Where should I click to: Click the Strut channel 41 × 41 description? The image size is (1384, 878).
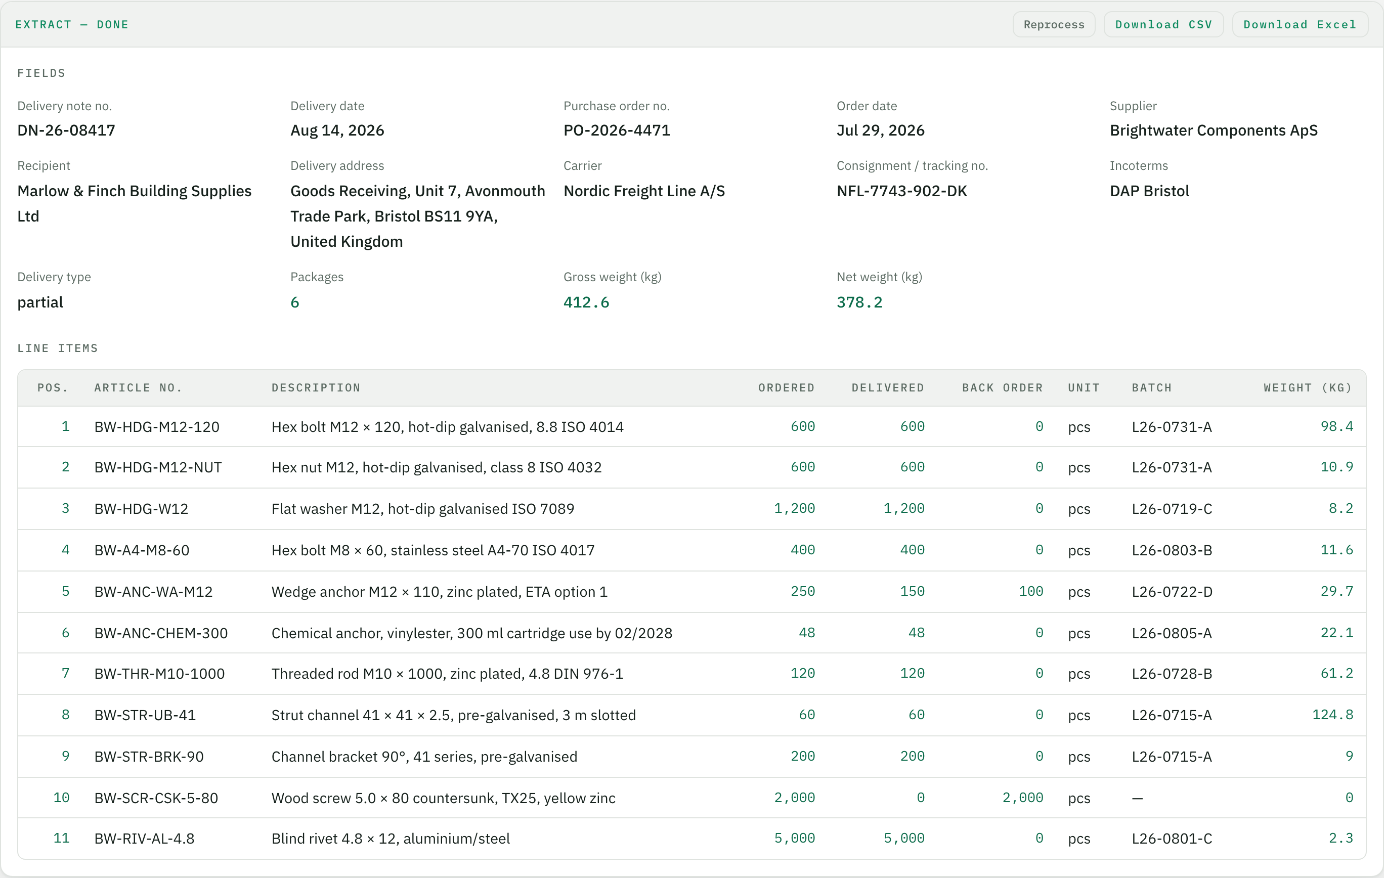[x=453, y=715]
